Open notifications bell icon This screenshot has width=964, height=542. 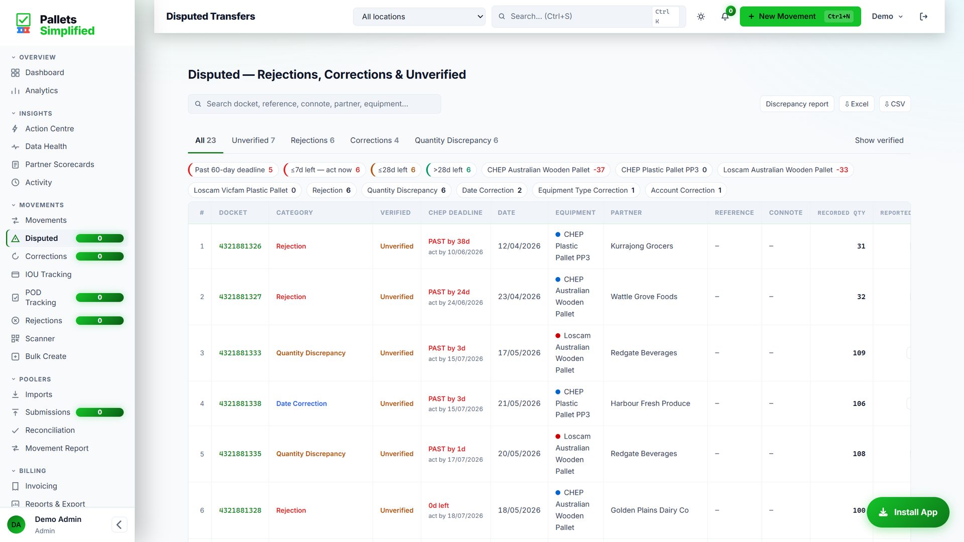725,17
